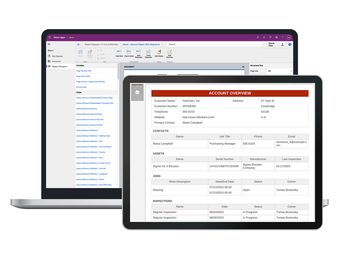
Task: Open the Page size A4 dropdown
Action: 280,71
